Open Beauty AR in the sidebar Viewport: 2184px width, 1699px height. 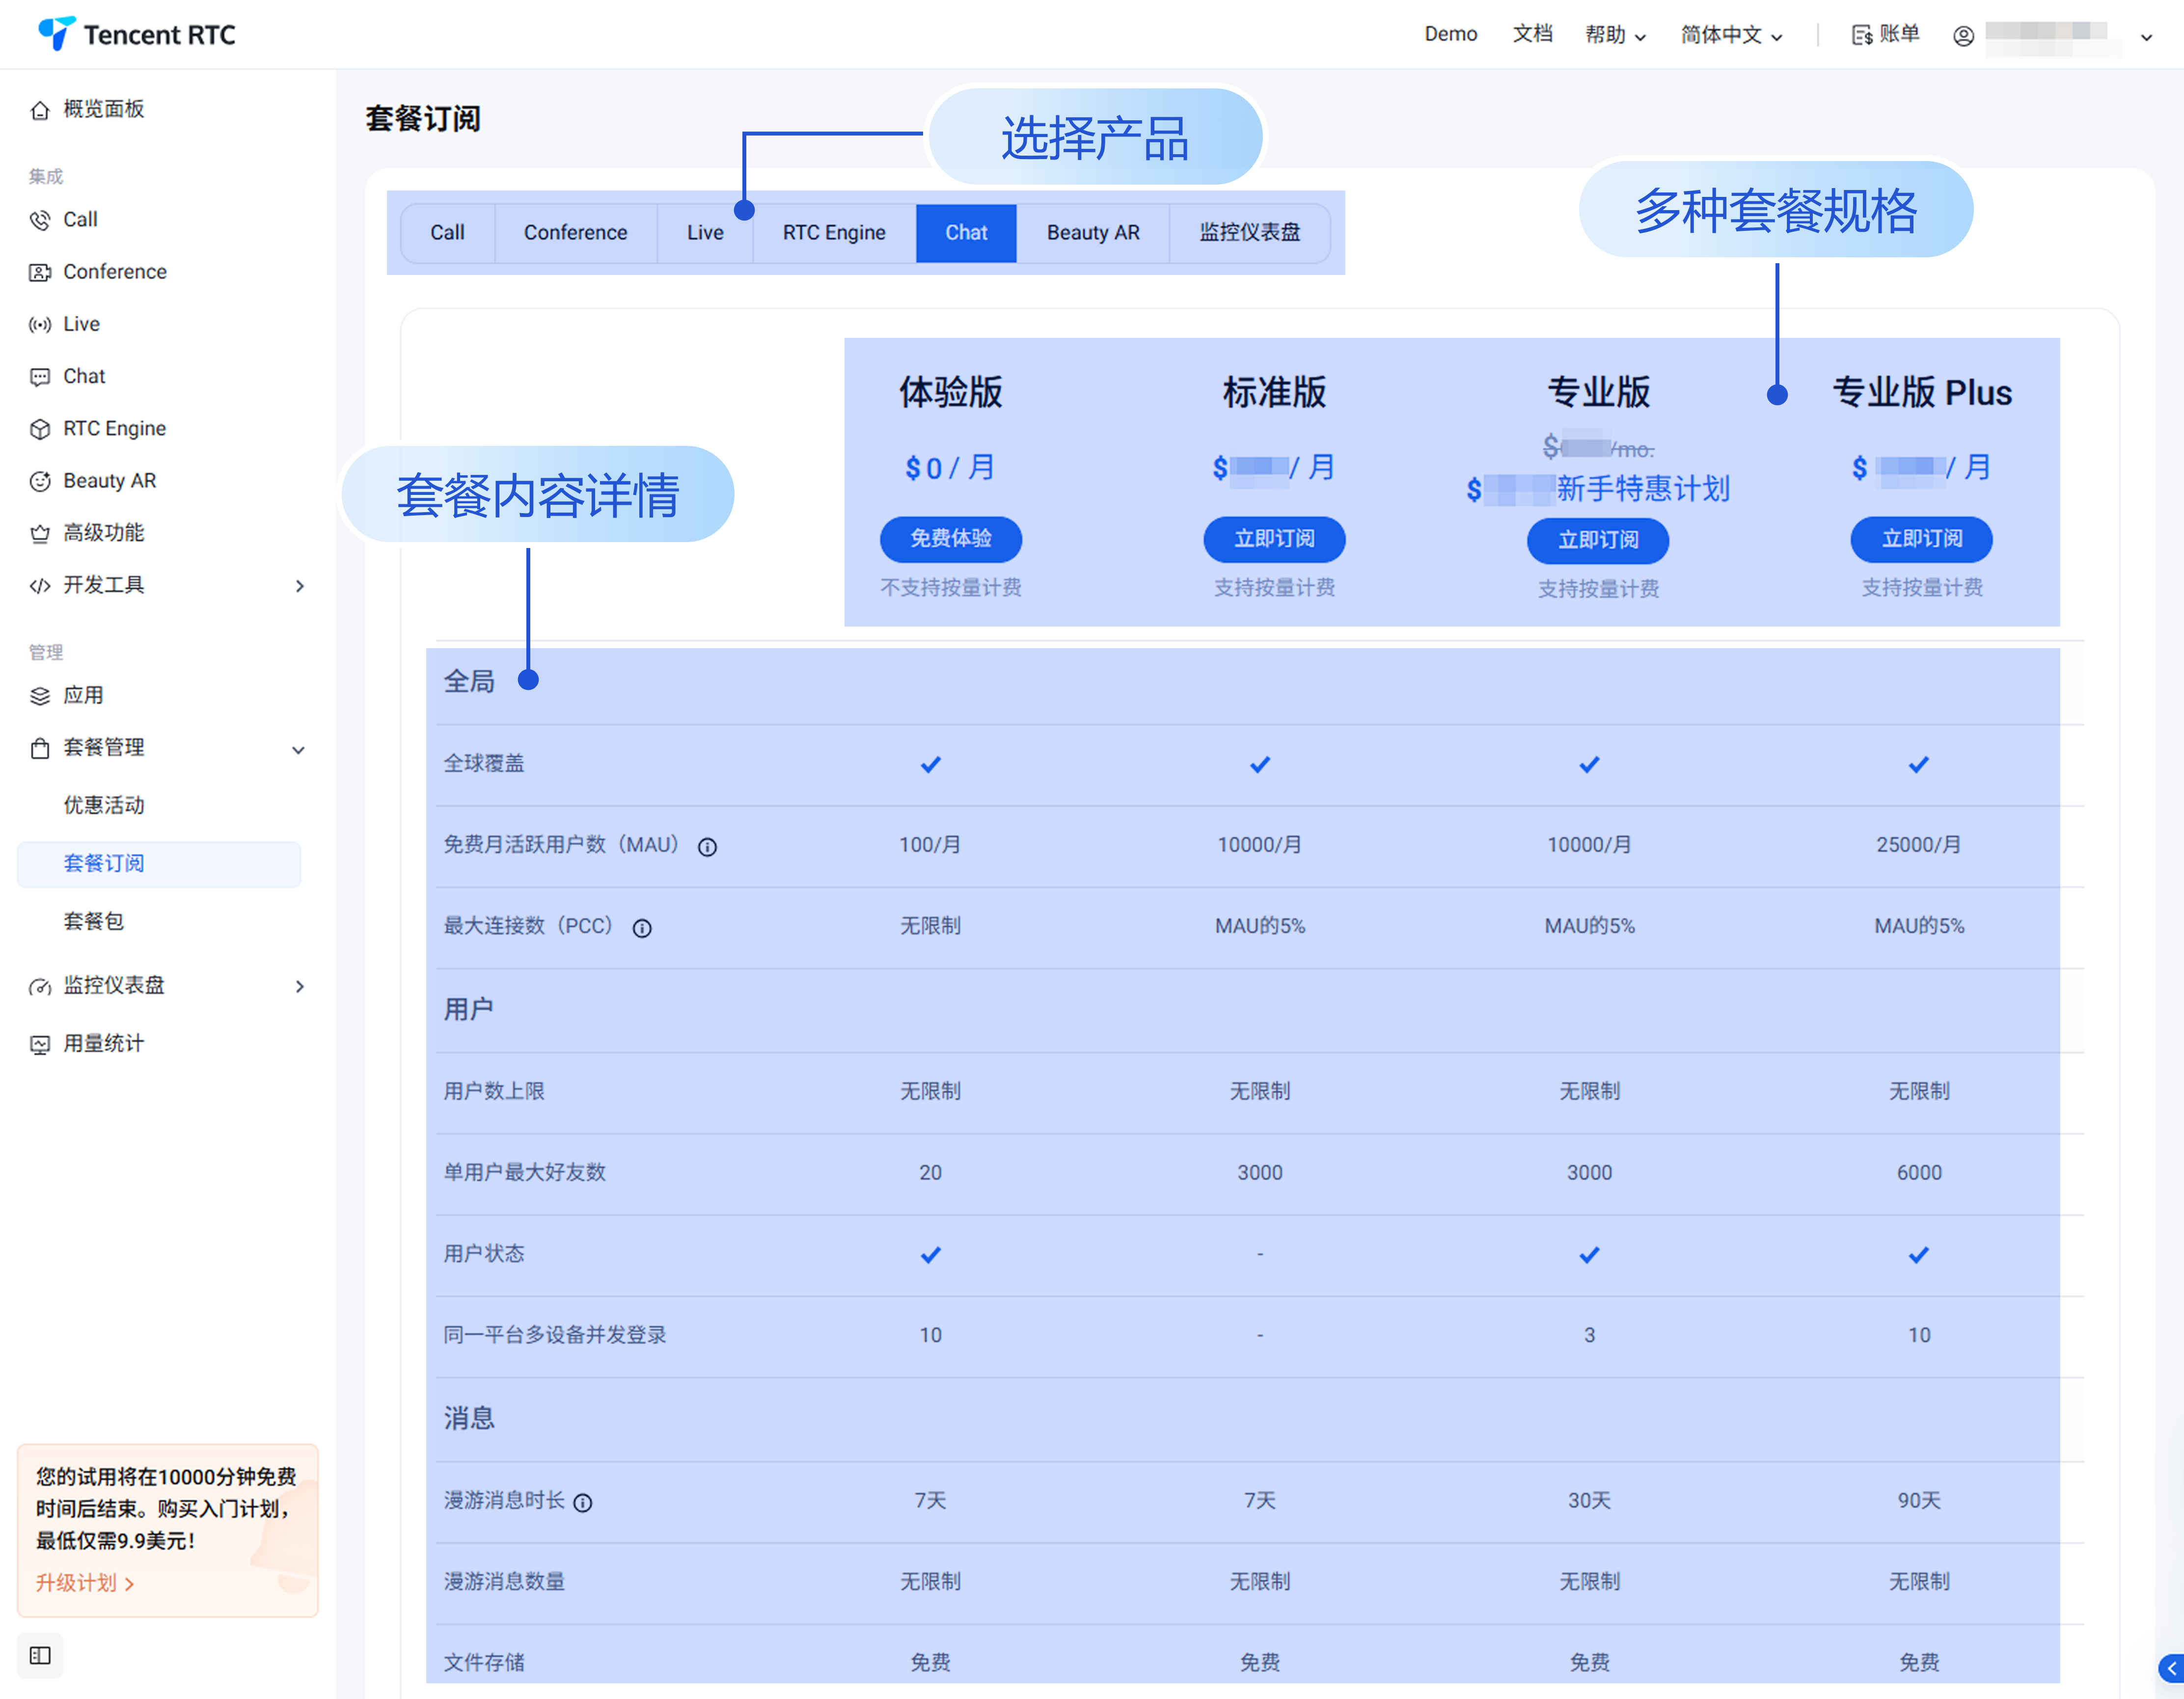(x=109, y=480)
